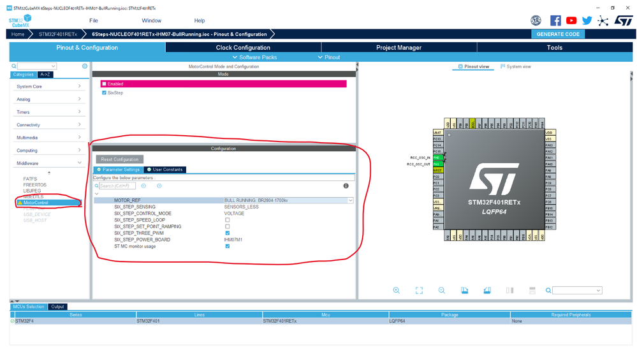Zoom out on the pinout view
637x352 pixels.
point(442,290)
